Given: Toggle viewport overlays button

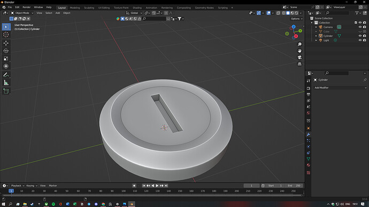Looking at the screenshot, I should [268, 13].
